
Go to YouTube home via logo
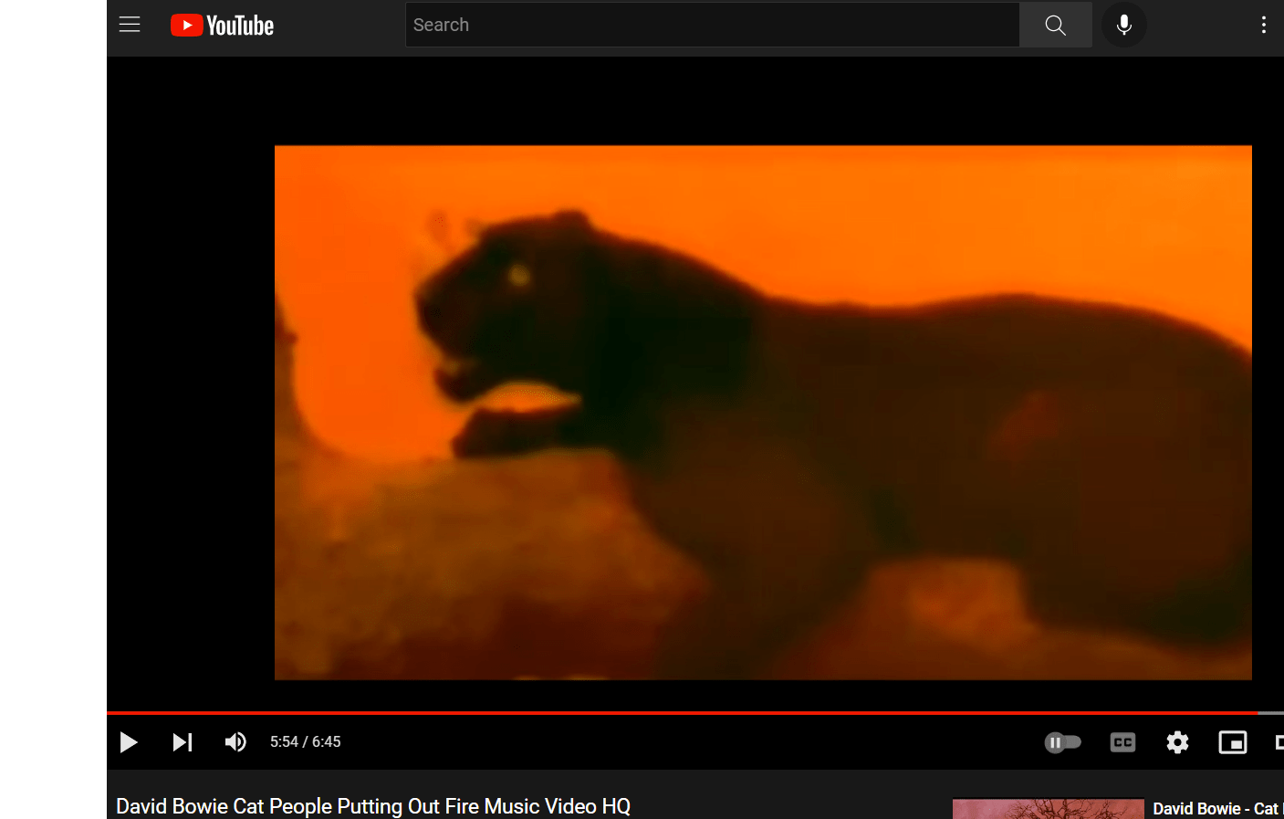tap(222, 26)
